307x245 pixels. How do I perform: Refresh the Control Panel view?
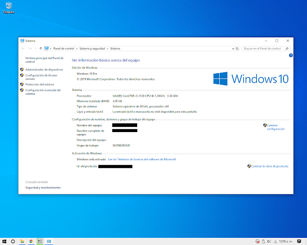[x=237, y=49]
